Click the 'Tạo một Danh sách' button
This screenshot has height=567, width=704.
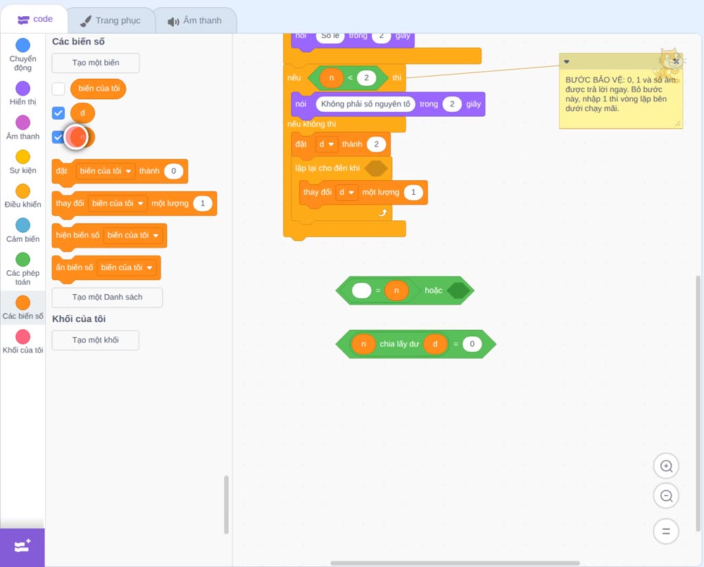pos(107,297)
